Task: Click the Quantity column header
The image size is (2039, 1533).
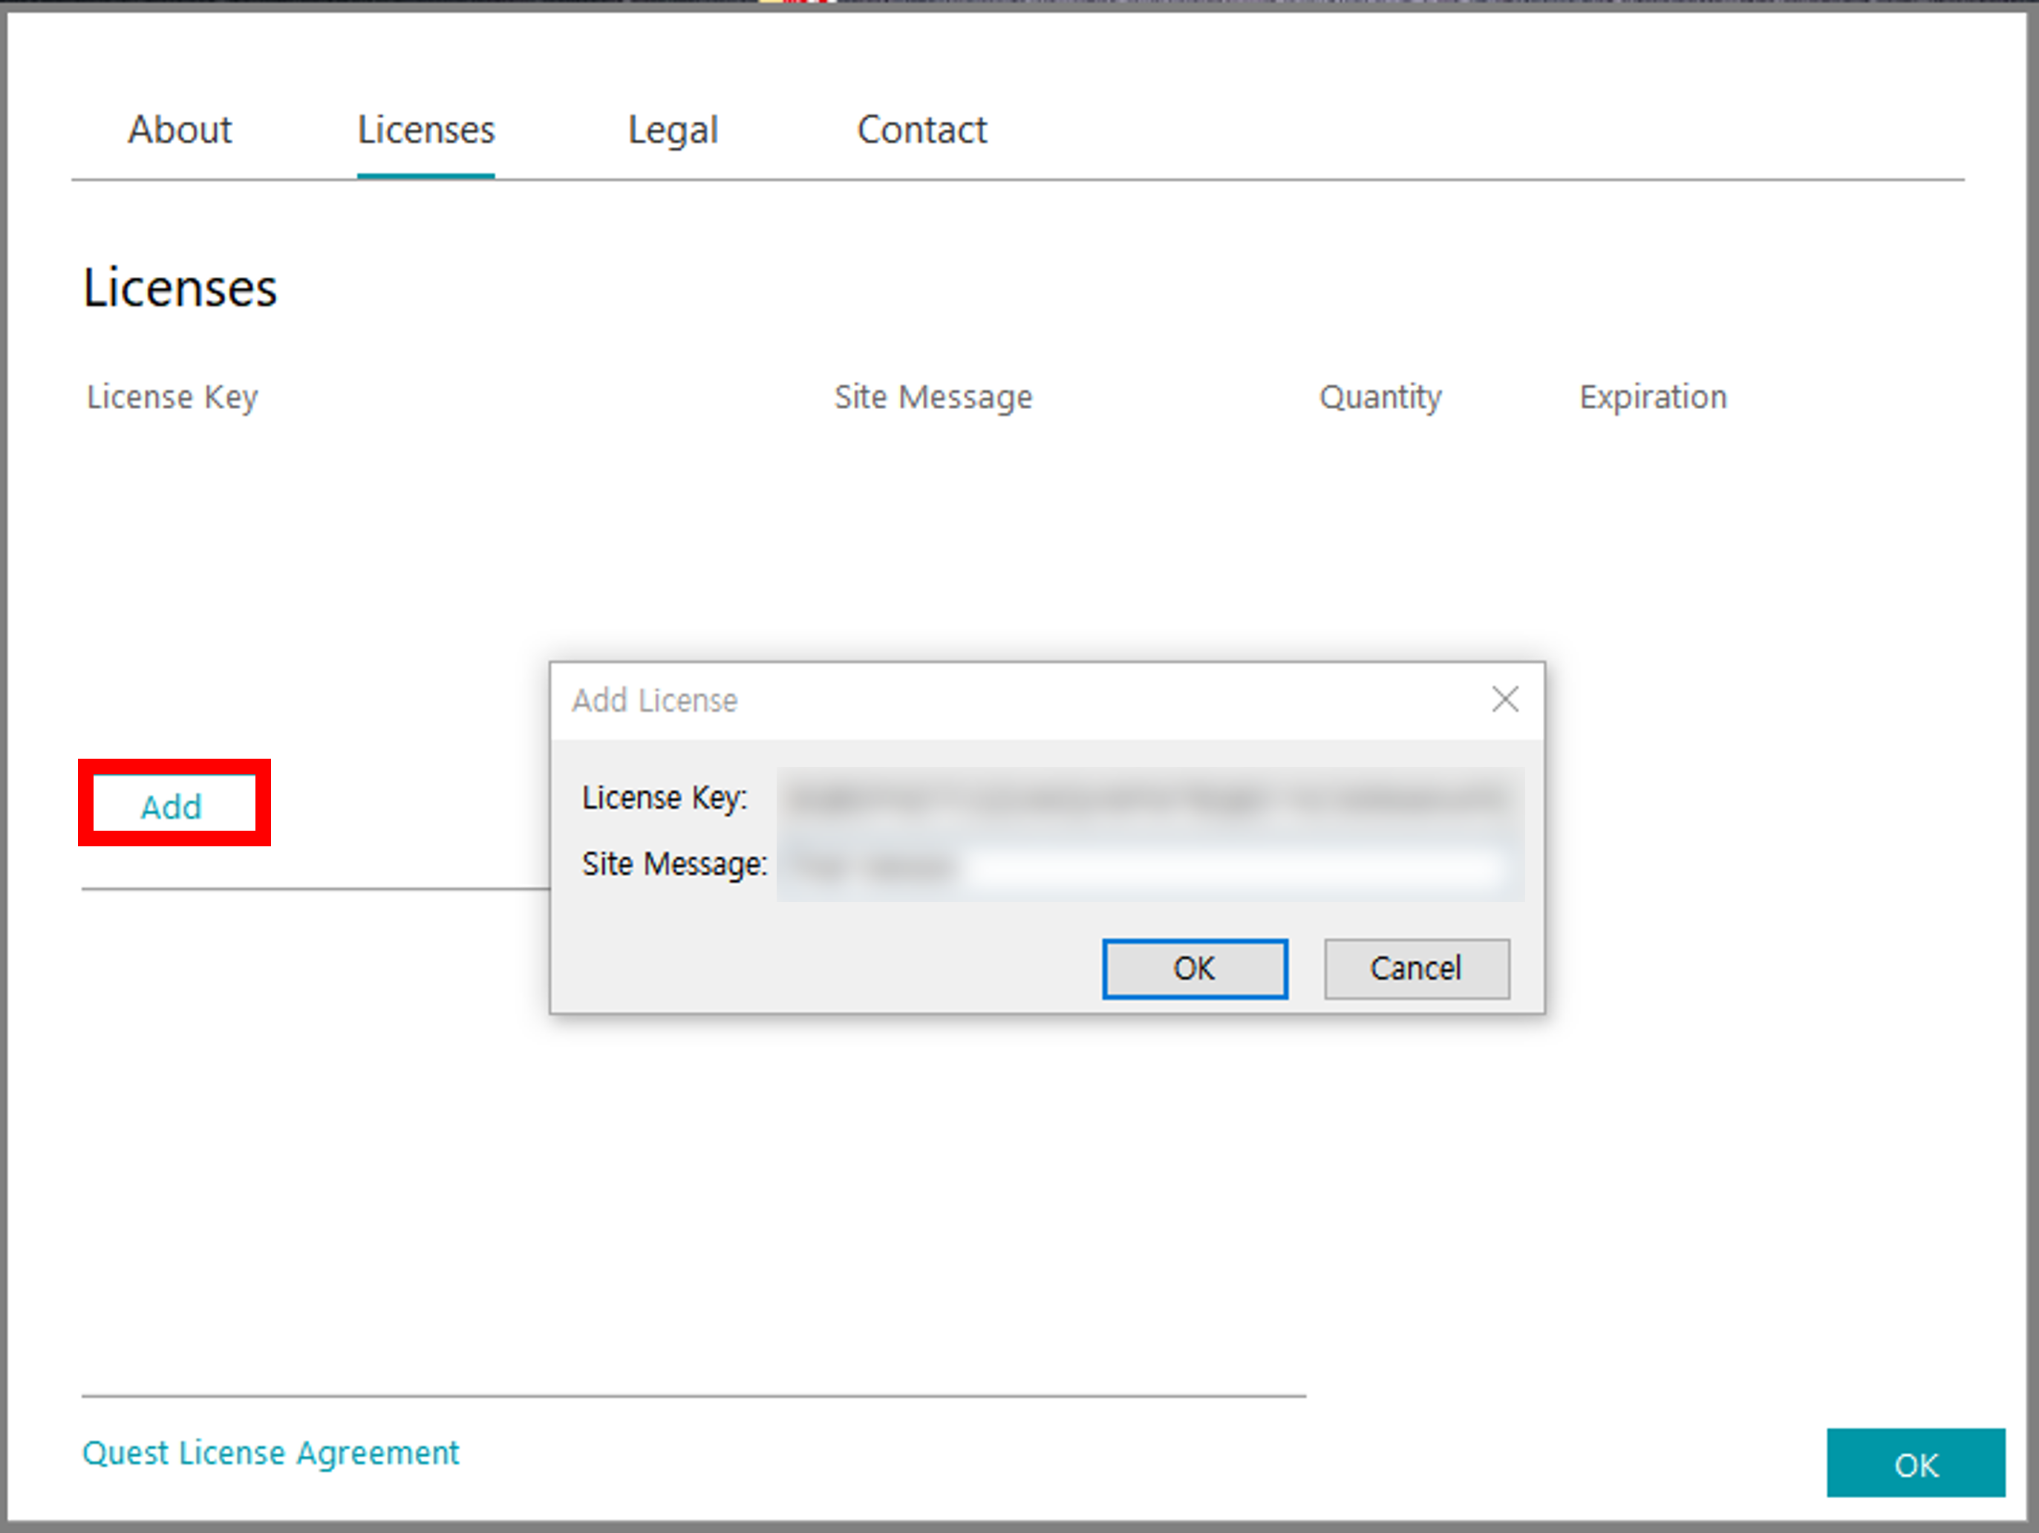Action: [x=1380, y=397]
